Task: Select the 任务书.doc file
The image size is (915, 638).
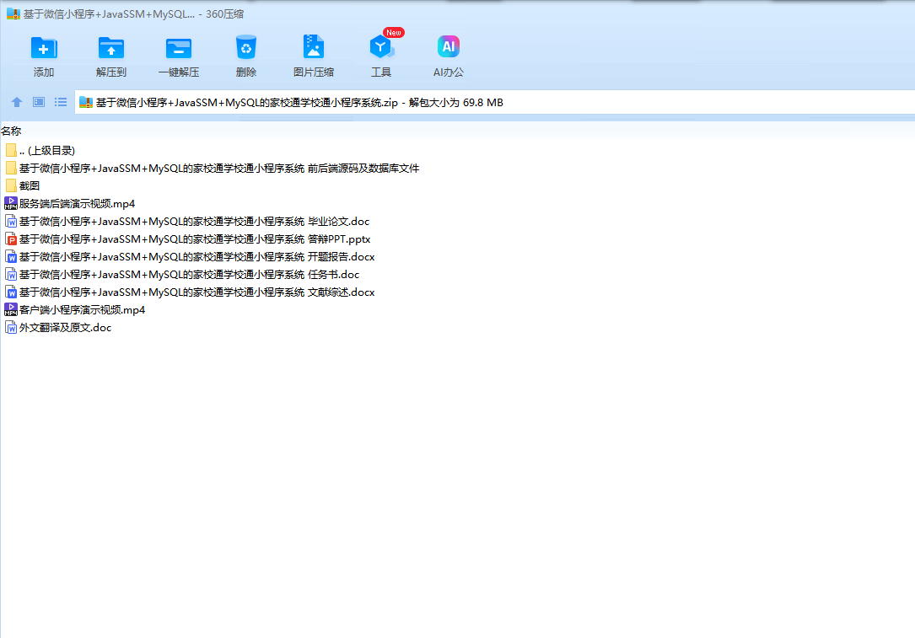Action: [189, 275]
